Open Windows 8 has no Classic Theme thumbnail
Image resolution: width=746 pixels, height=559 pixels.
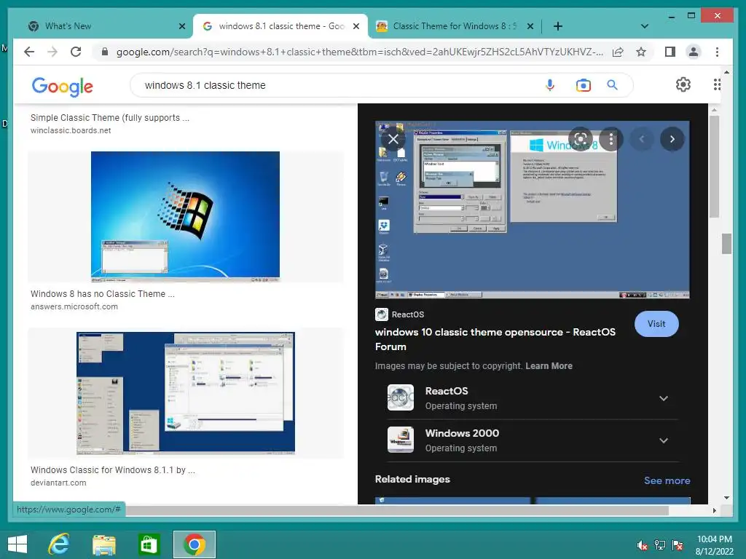(x=185, y=217)
